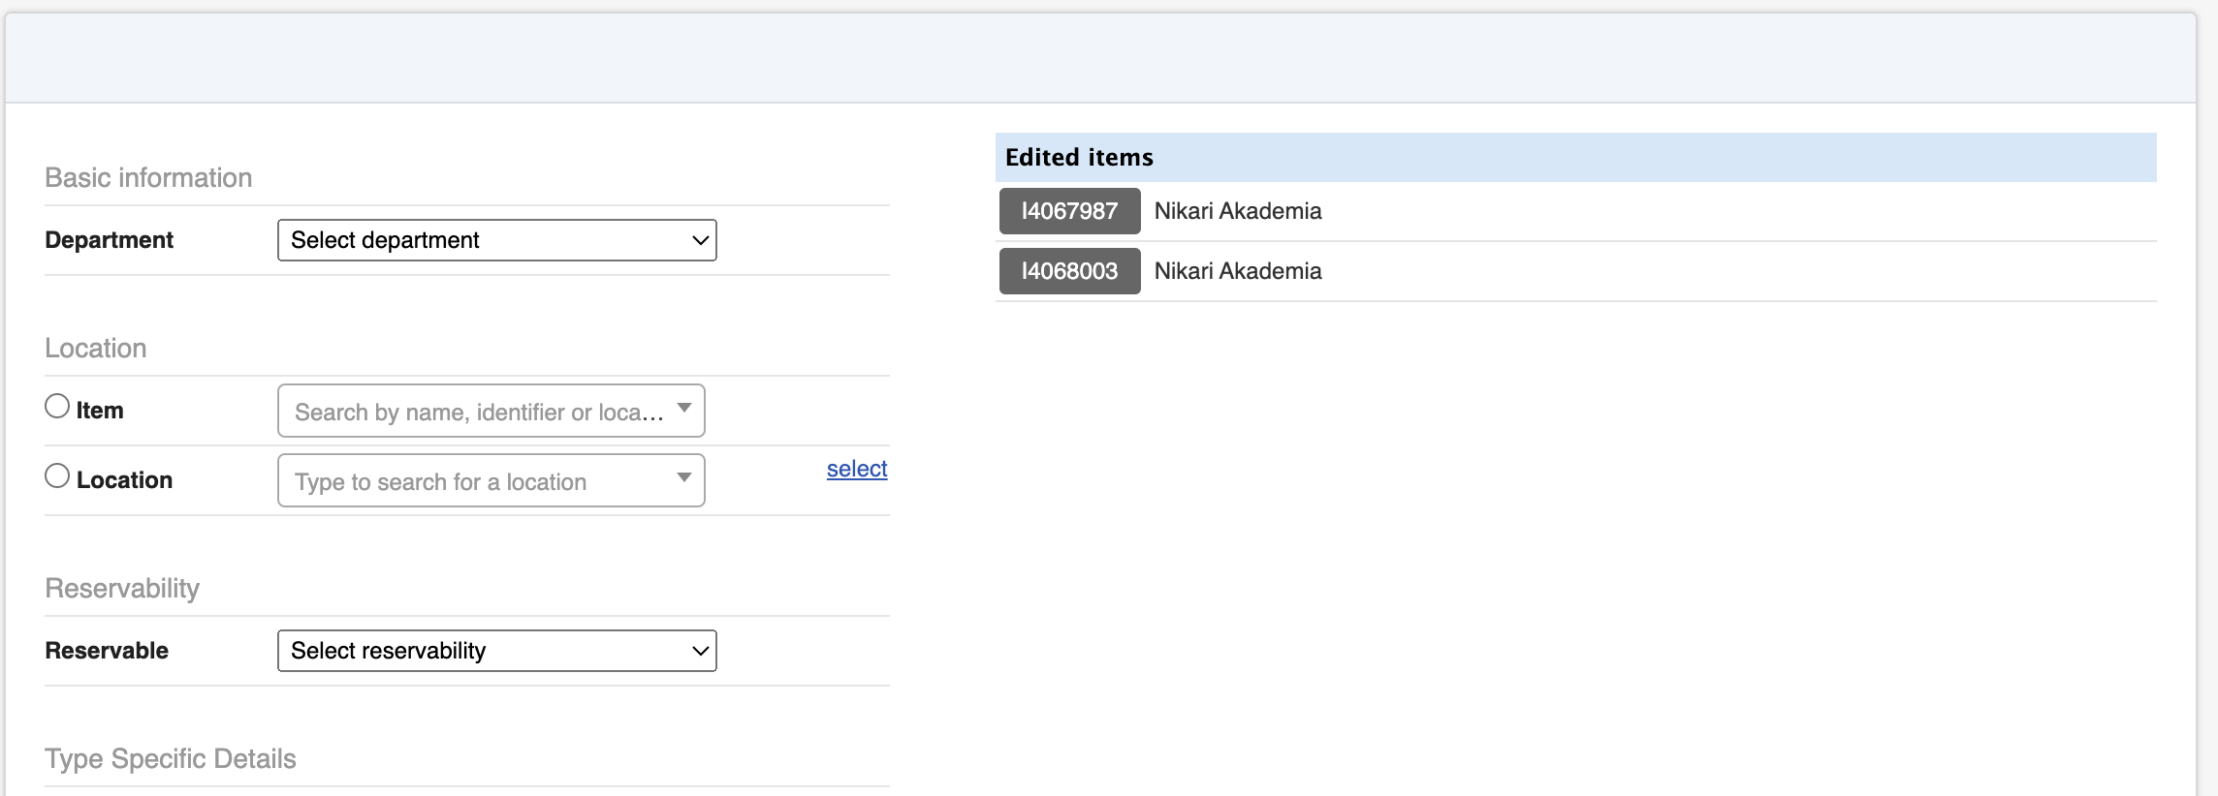Screen dimensions: 2218x796
Task: Click the Type Specific Details heading
Action: 171,759
